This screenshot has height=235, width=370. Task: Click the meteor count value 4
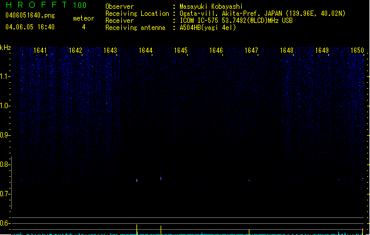(84, 27)
